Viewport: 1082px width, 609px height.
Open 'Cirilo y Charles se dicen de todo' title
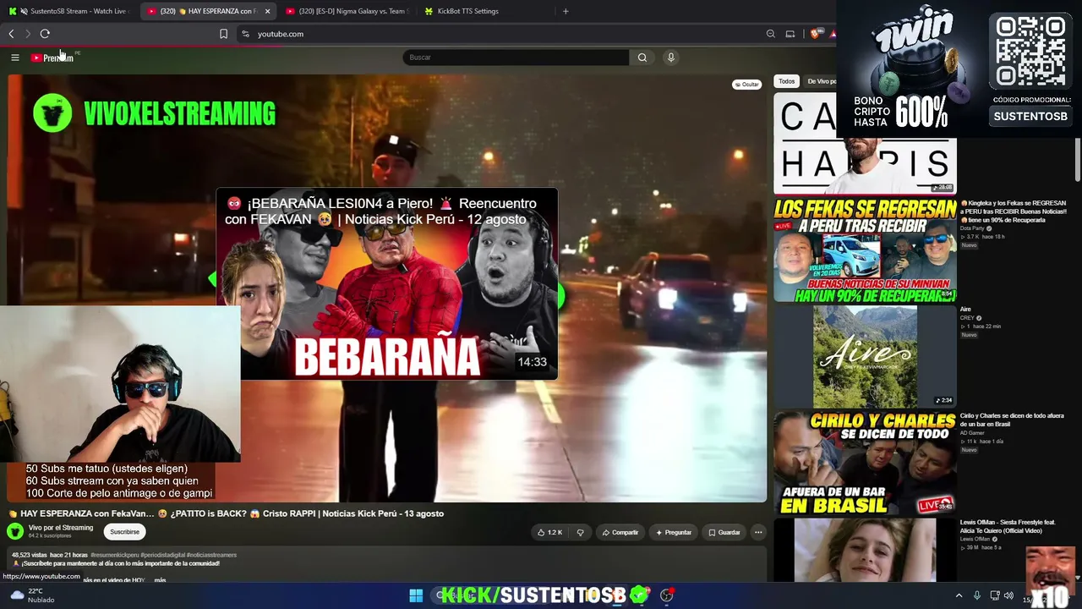coord(1012,420)
